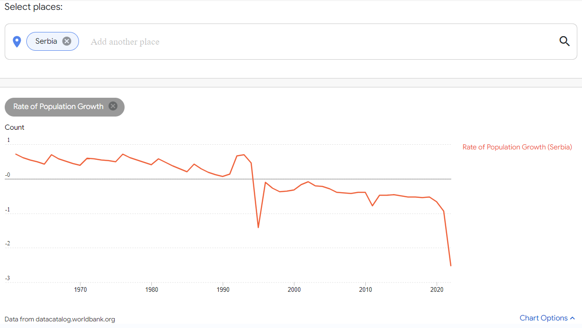
Task: Remove the Rate of Population Growth chip
Action: (x=113, y=106)
